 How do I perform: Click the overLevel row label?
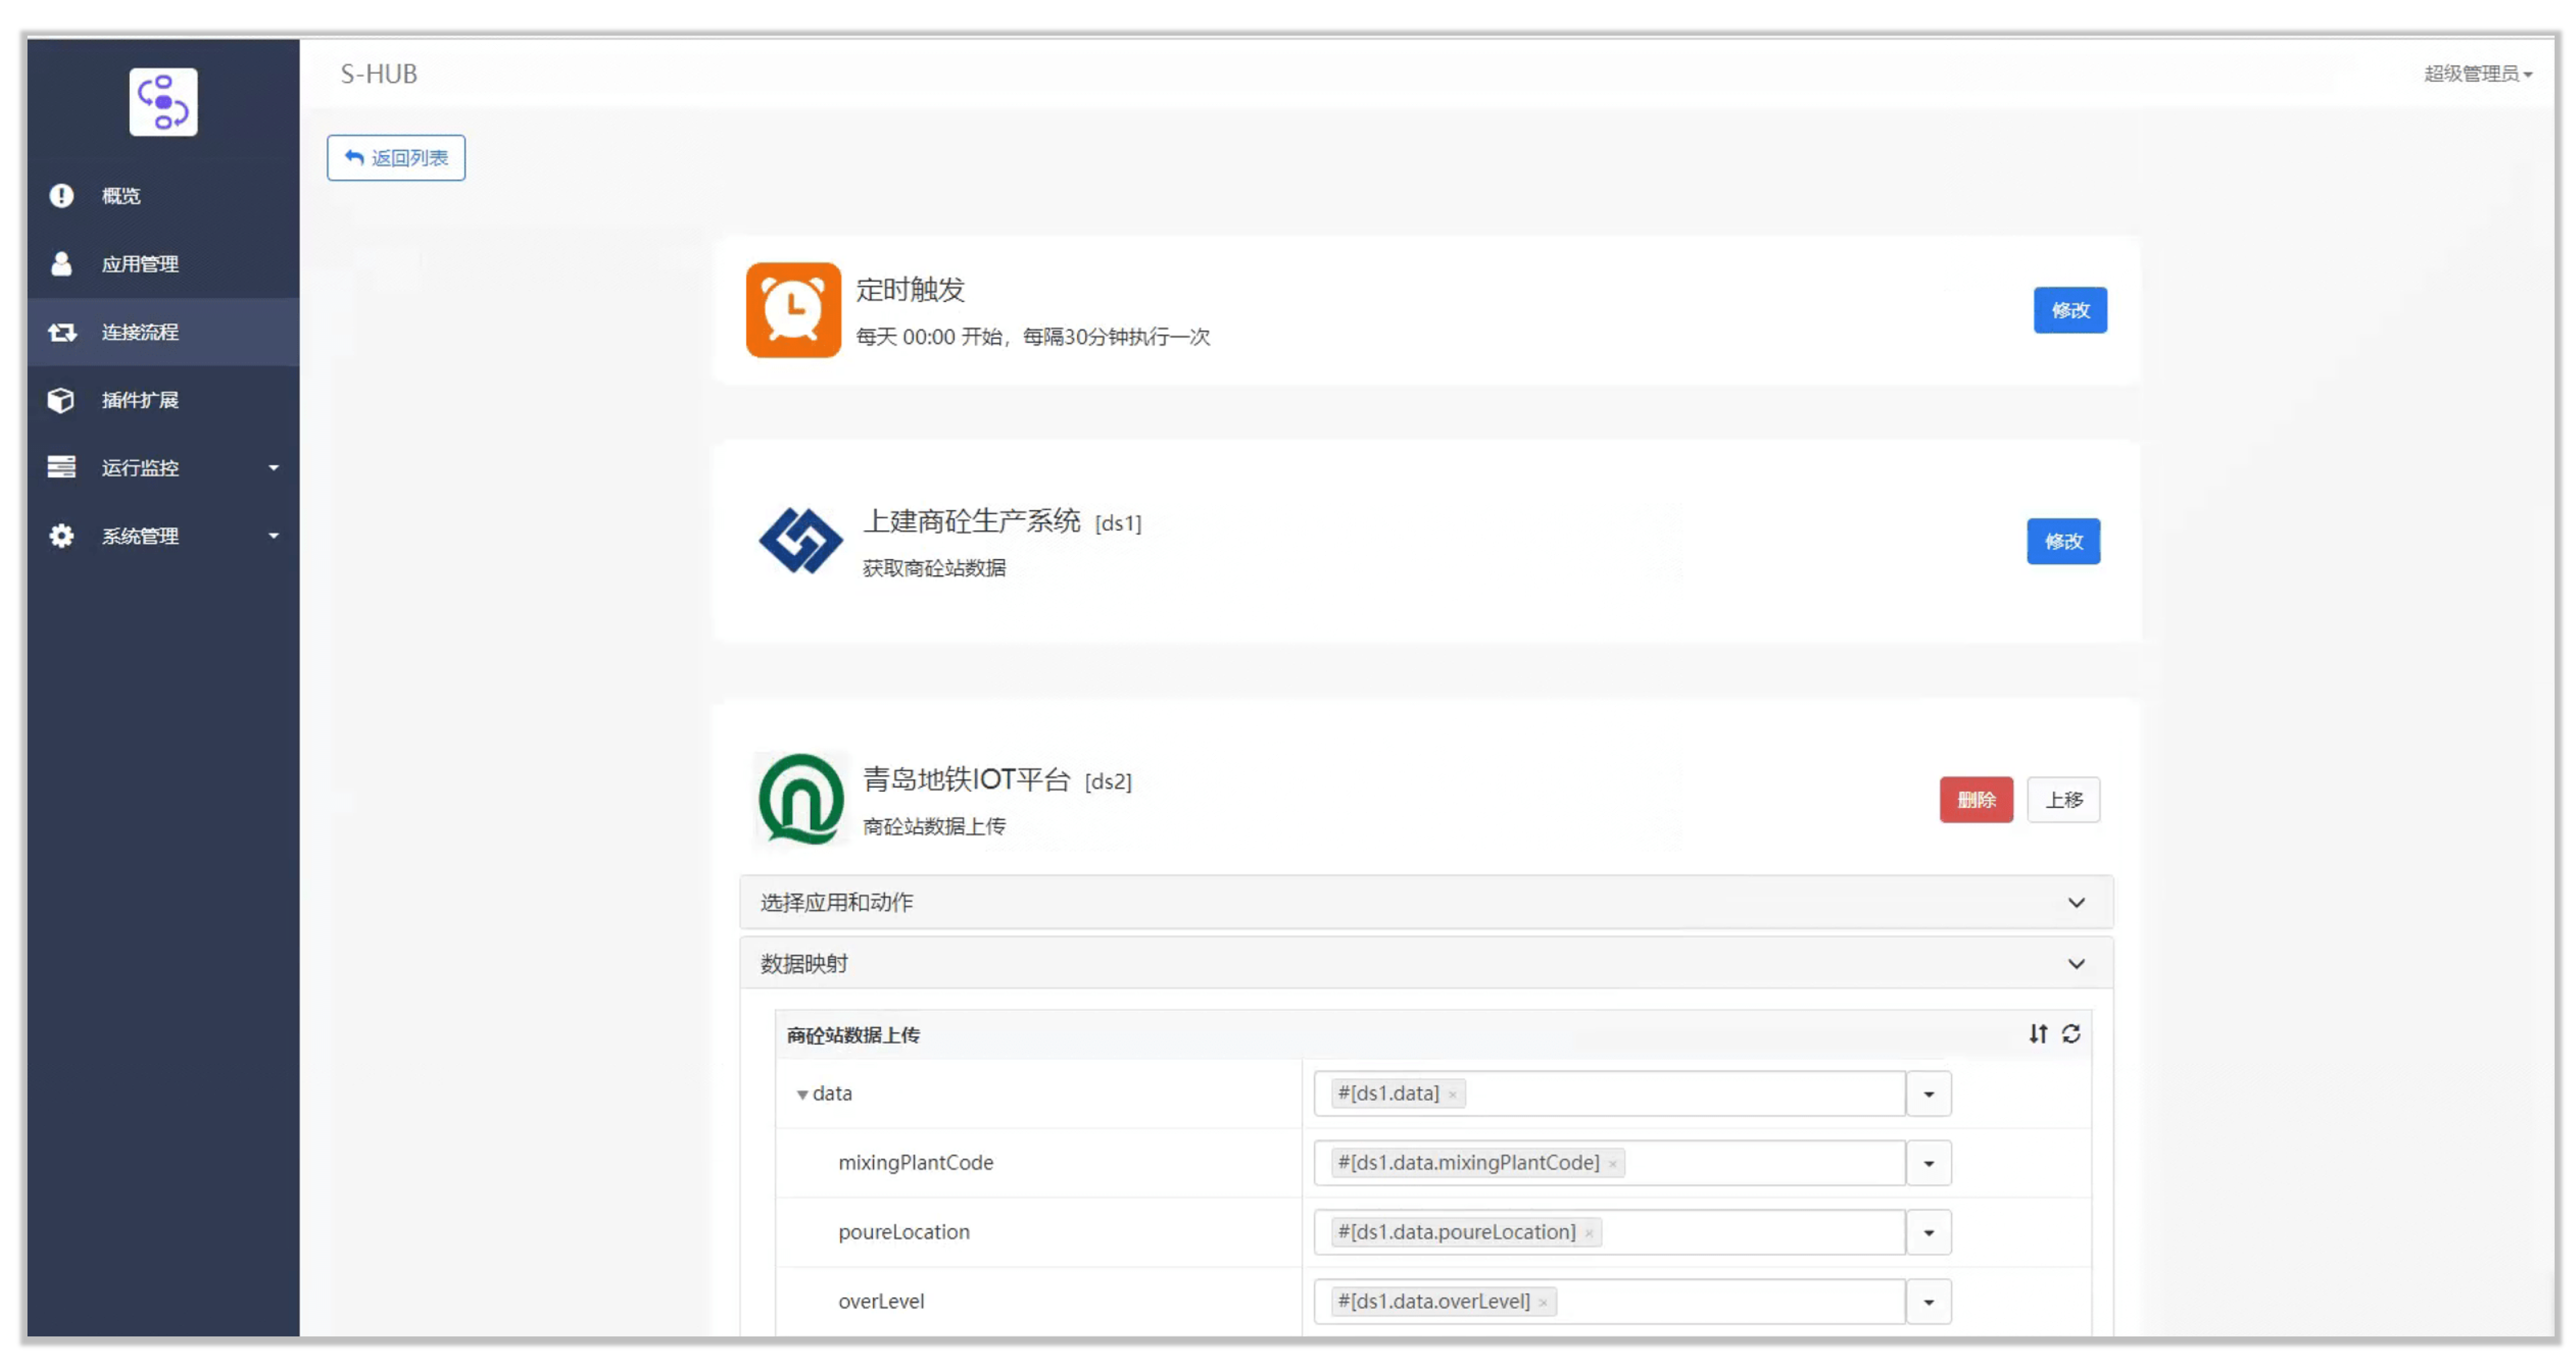881,1302
